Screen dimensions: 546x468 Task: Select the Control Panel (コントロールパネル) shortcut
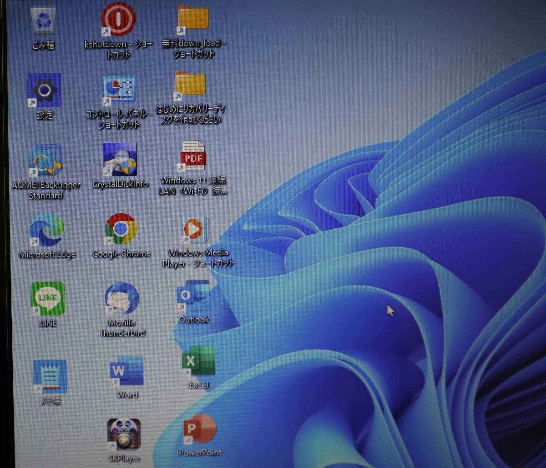coord(118,91)
